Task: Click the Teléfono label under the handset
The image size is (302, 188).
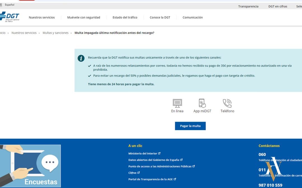Action: (x=227, y=111)
